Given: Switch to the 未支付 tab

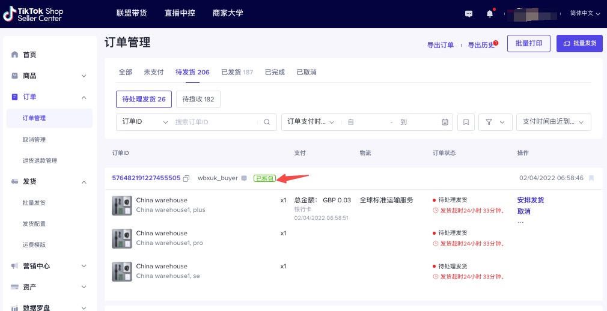Looking at the screenshot, I should click(x=154, y=72).
